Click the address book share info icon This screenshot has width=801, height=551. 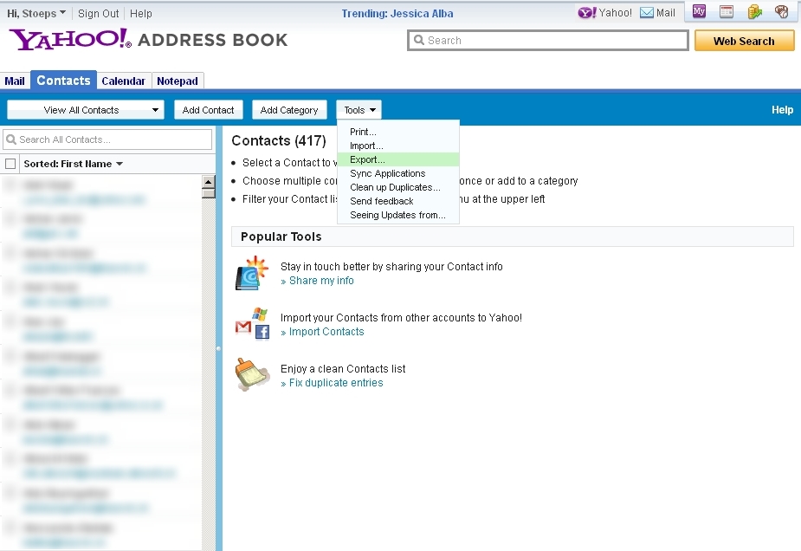tap(252, 274)
